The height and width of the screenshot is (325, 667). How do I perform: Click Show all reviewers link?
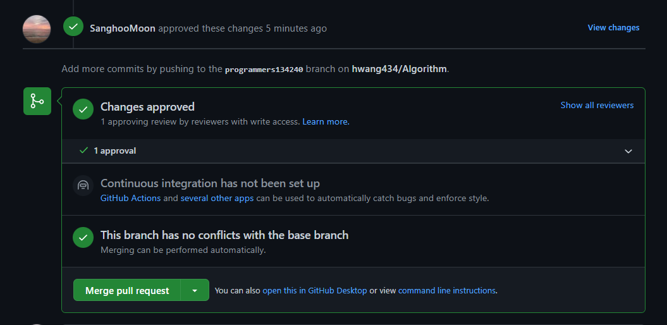pos(597,105)
